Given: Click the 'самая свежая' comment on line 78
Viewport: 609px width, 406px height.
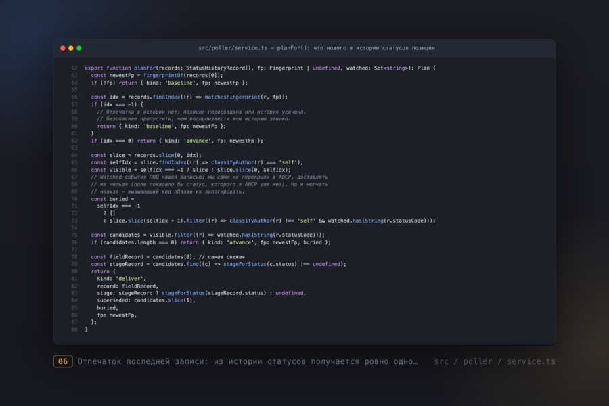Looking at the screenshot, I should 222,257.
